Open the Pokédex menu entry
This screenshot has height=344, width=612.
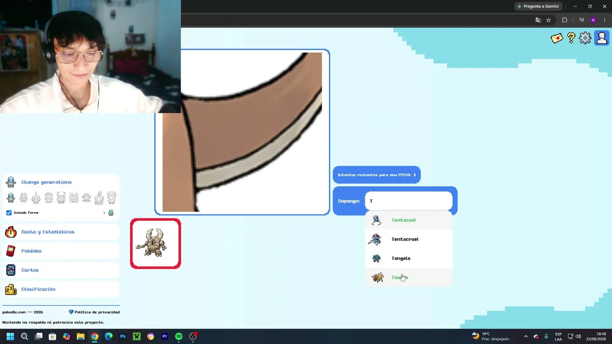(32, 251)
